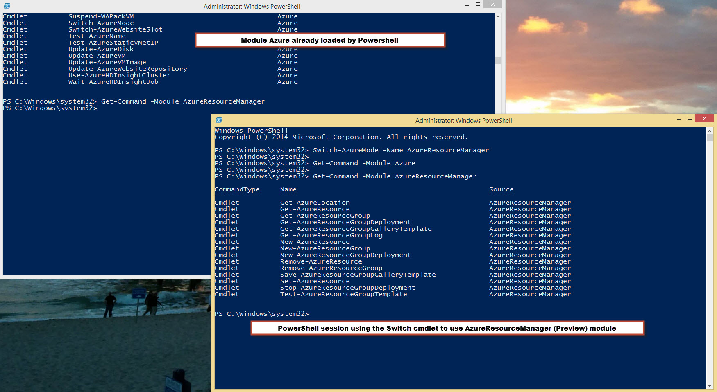
Task: Minimize the back PowerShell window
Action: point(467,5)
